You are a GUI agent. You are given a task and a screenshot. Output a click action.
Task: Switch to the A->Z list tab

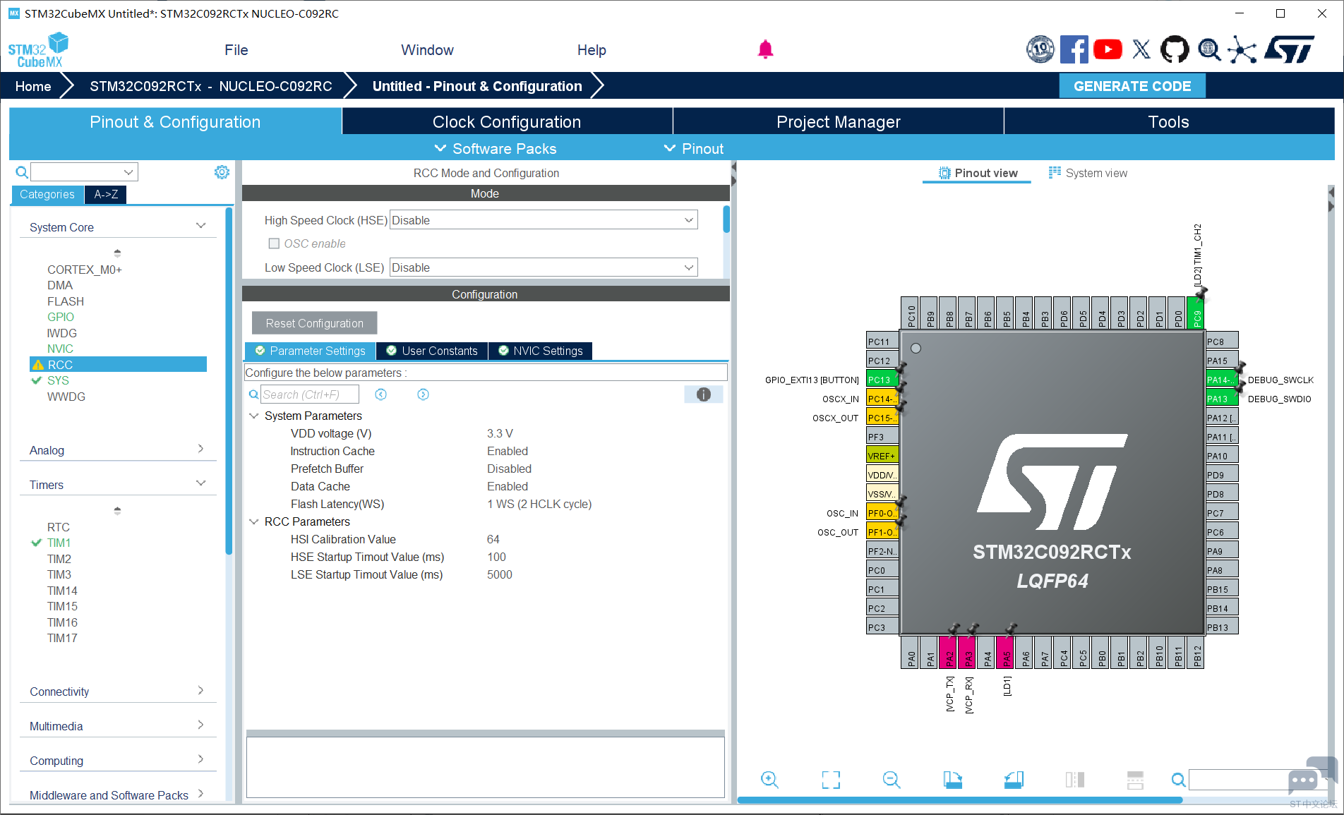[x=106, y=194]
